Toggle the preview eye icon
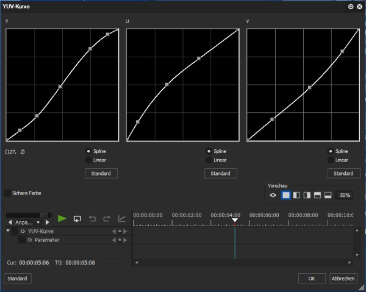The width and height of the screenshot is (366, 292). click(x=273, y=195)
